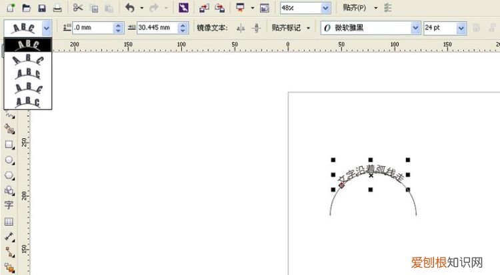
Task: Open the 贴齐标记 tick snapping menu
Action: (290, 28)
